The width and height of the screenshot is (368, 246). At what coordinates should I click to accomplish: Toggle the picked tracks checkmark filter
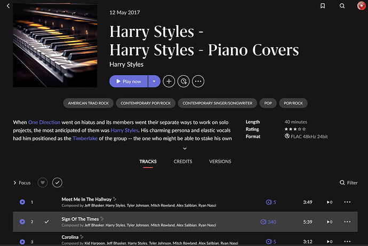coord(57,182)
